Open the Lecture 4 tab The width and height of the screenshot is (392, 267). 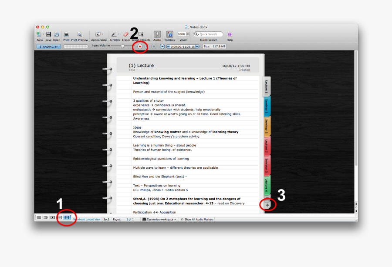click(266, 184)
